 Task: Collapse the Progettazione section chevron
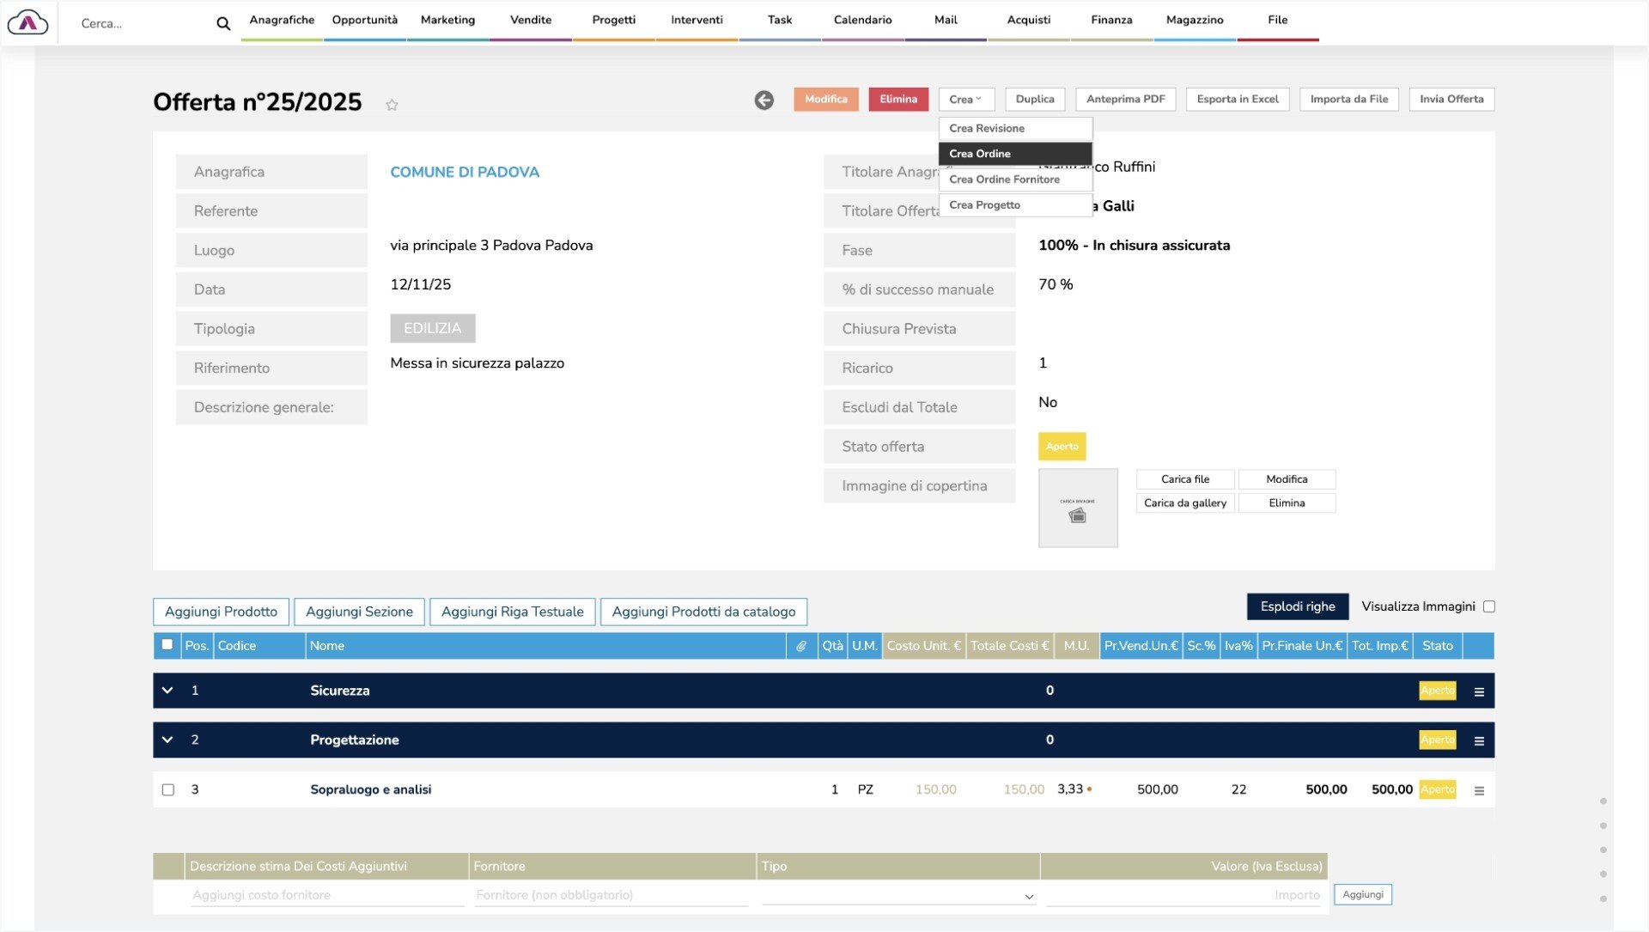point(167,740)
